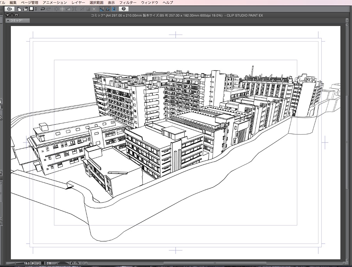Toggle snap to special ruler
The height and width of the screenshot is (267, 352).
pos(108,8)
